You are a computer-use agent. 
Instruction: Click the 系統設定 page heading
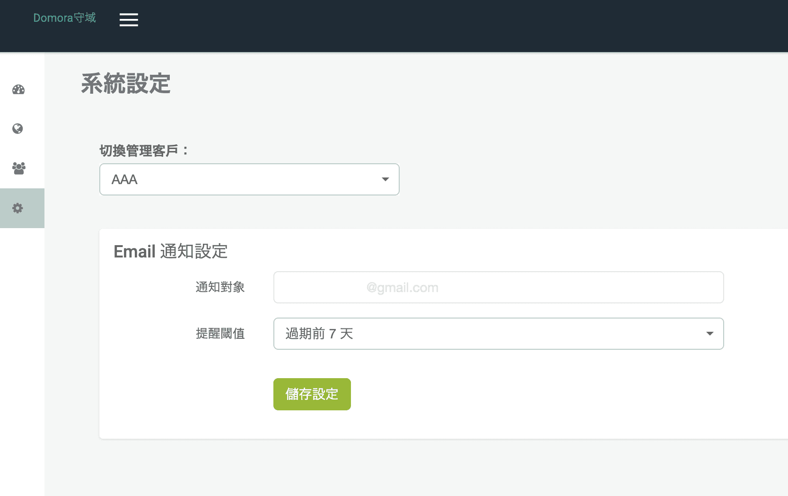[126, 84]
